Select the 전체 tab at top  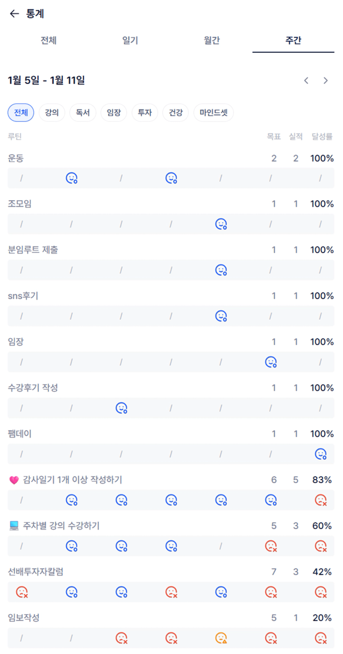(x=49, y=40)
